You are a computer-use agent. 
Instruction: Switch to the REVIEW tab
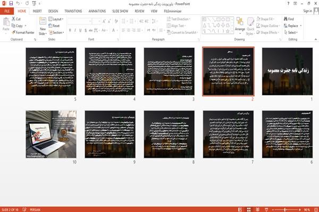(x=139, y=11)
